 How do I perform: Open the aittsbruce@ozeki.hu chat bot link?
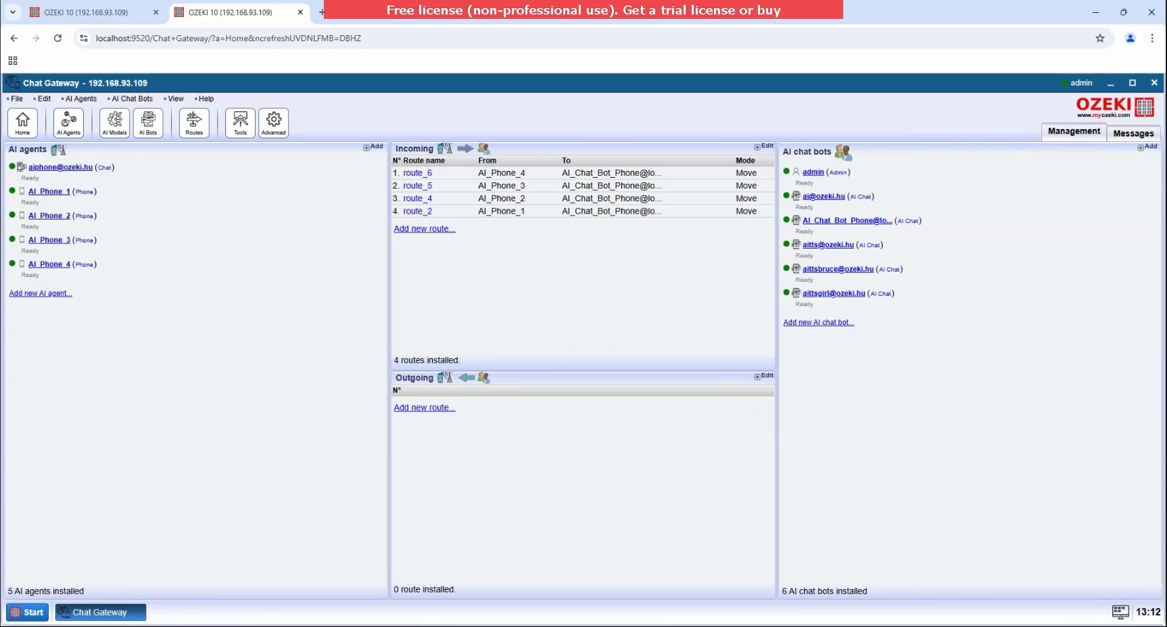pos(838,269)
